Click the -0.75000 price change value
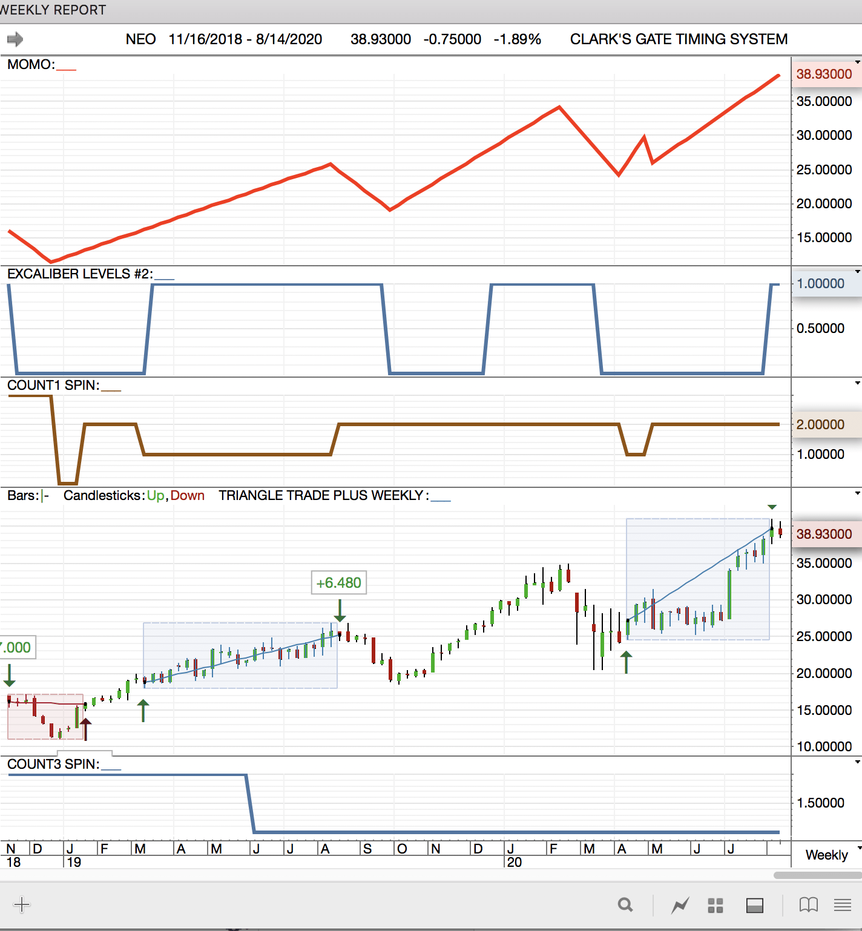Screen dimensions: 862x931 pyautogui.click(x=452, y=39)
